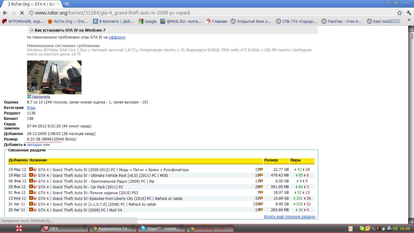Click comments icon showing 28 comments

pyautogui.click(x=261, y=187)
